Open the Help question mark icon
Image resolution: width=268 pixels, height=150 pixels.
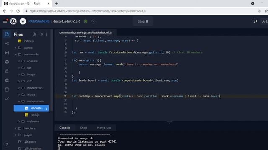pos(7,145)
